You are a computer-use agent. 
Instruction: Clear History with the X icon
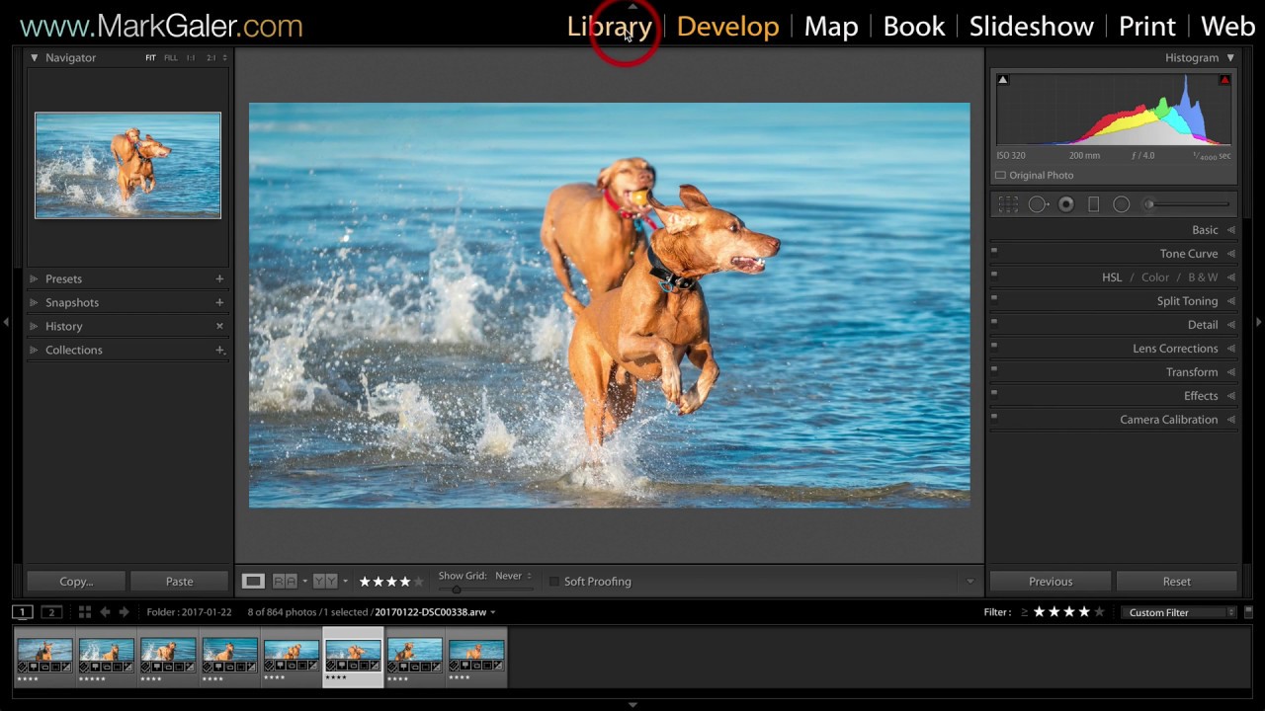[219, 326]
